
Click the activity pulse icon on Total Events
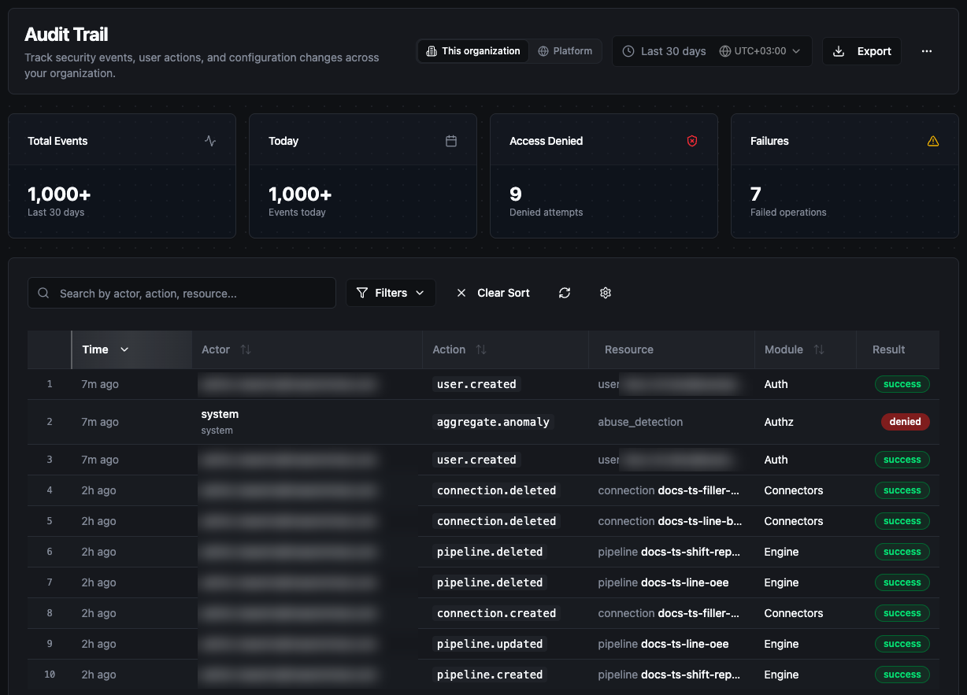coord(210,141)
